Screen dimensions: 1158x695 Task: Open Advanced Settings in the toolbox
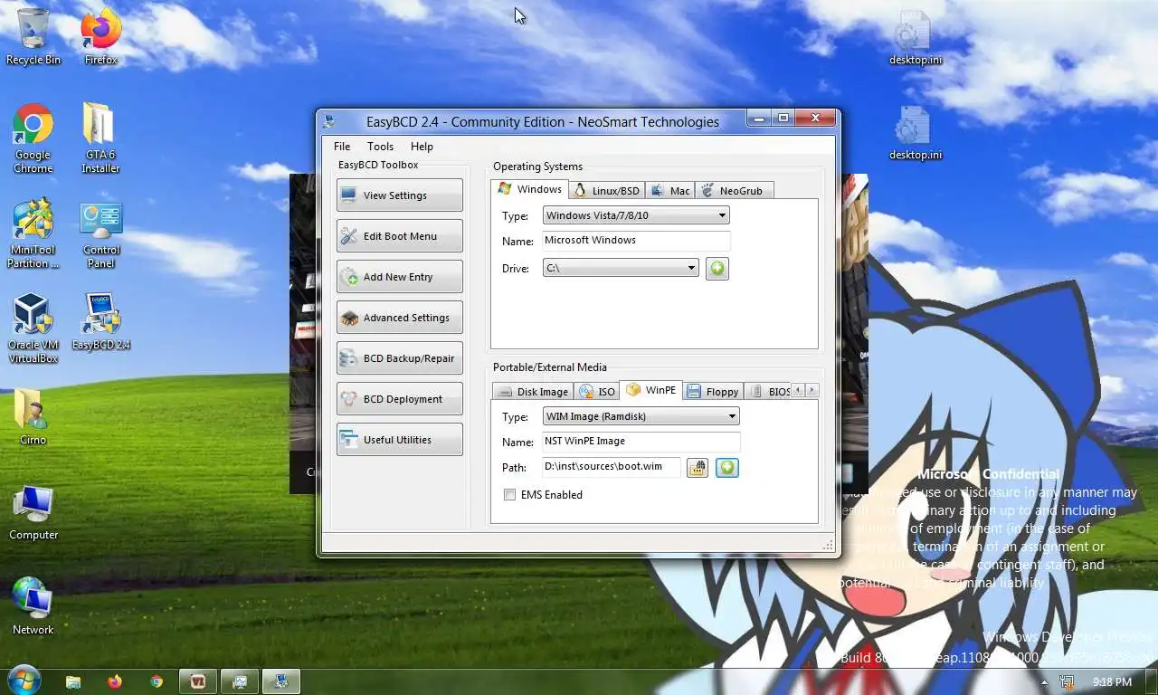(399, 318)
